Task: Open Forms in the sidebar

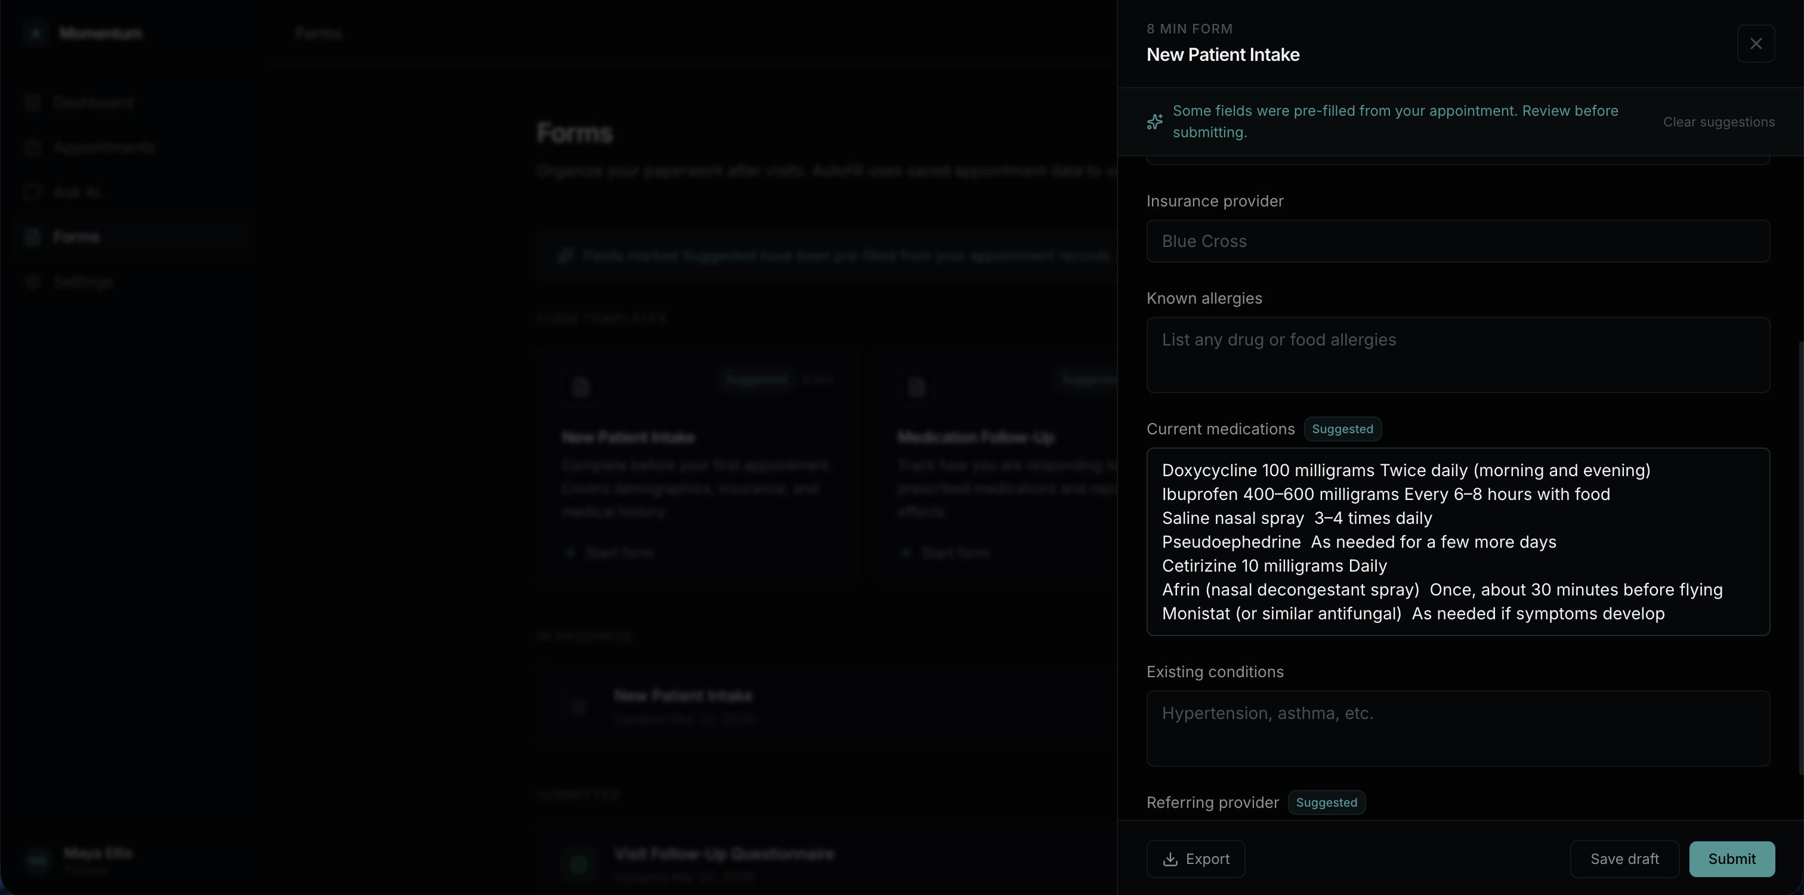Action: pos(76,237)
